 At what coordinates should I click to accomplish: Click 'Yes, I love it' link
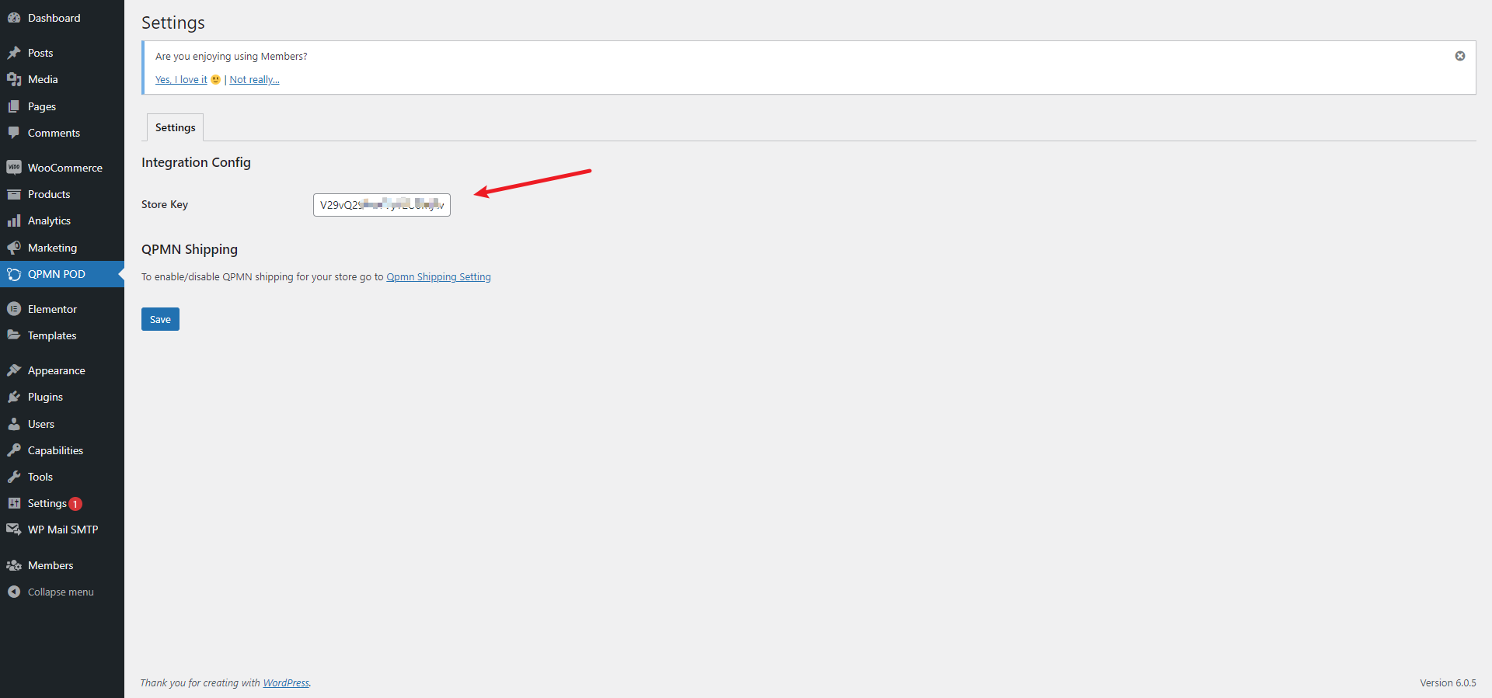(x=181, y=80)
